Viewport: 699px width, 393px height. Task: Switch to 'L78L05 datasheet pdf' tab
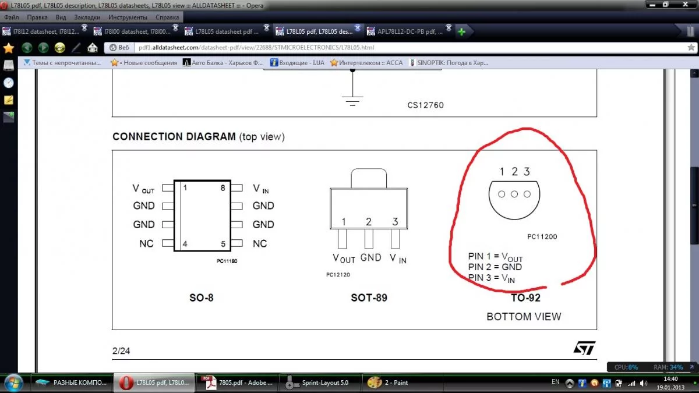tap(227, 31)
